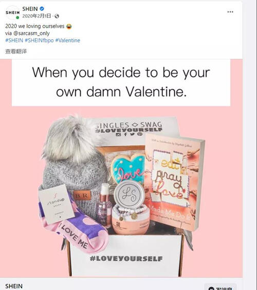The width and height of the screenshot is (257, 290).
Task: Click the laughing emoji in caption
Action: 69,26
